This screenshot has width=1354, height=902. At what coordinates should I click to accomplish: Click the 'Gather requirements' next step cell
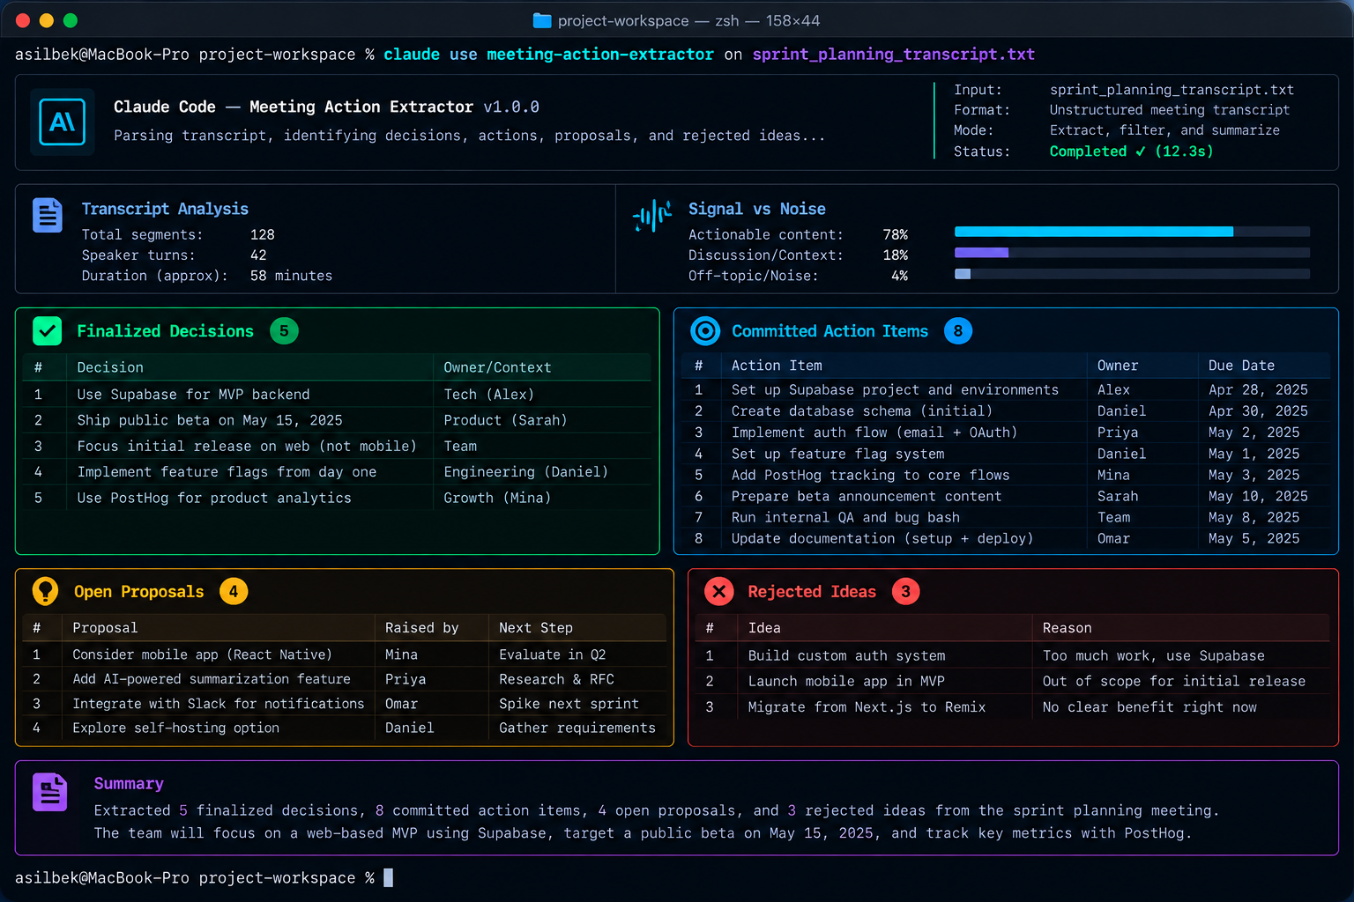click(577, 728)
